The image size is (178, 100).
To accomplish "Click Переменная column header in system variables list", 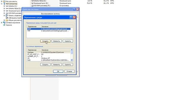I will 34,50.
